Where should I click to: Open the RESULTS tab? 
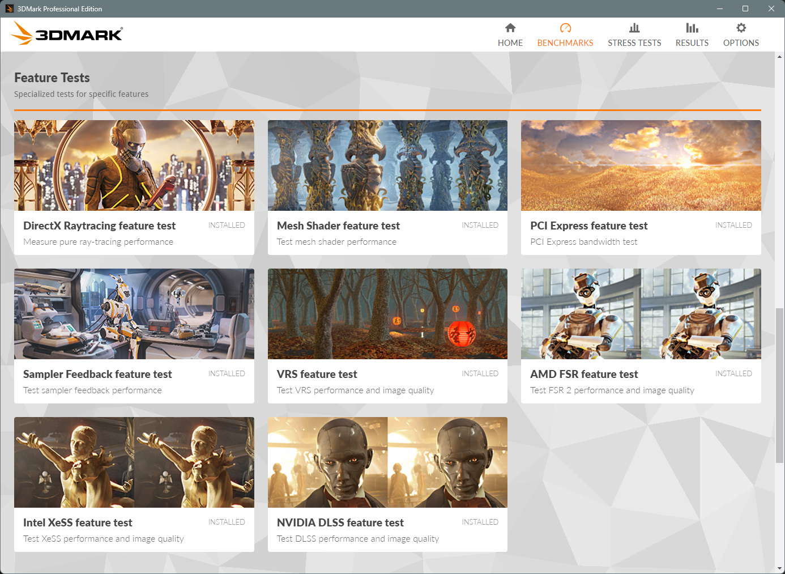(x=692, y=35)
